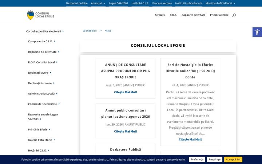Open Galerie Foto Eforie sidebar link
The width and height of the screenshot is (262, 164).
[40, 140]
